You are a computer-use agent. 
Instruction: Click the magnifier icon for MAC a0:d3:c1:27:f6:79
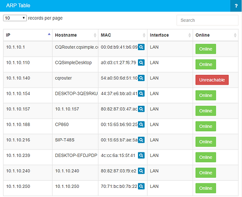click(141, 63)
